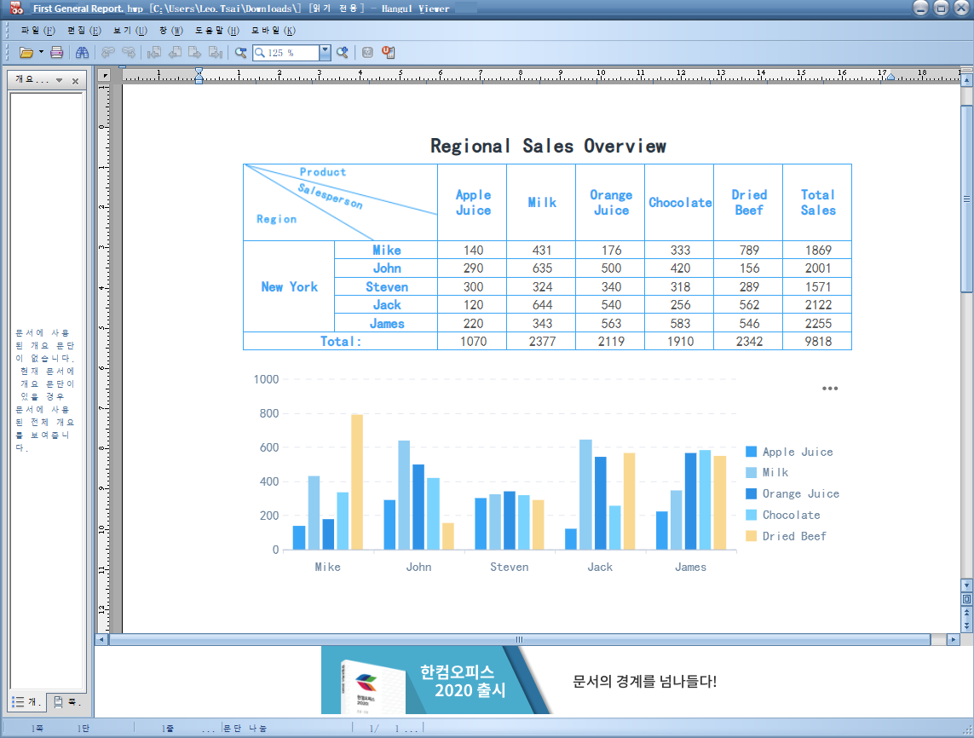This screenshot has height=738, width=974.
Task: Click the chart's three-dot options icon
Action: (x=830, y=389)
